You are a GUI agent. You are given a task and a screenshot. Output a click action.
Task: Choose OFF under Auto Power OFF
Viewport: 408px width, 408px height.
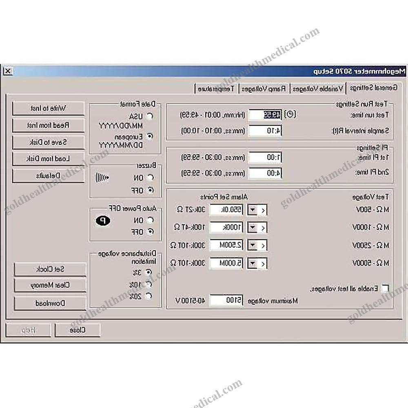151,231
